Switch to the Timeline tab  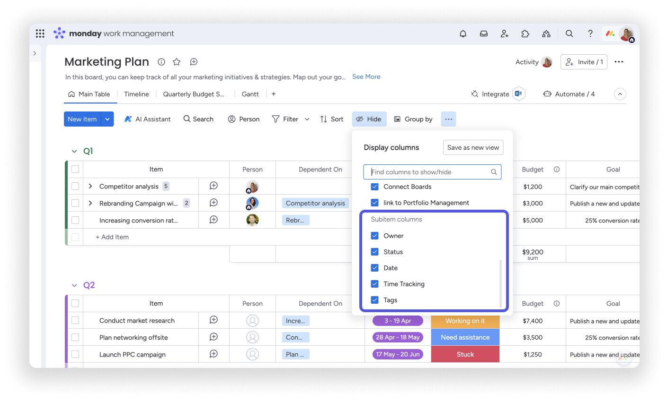point(136,94)
